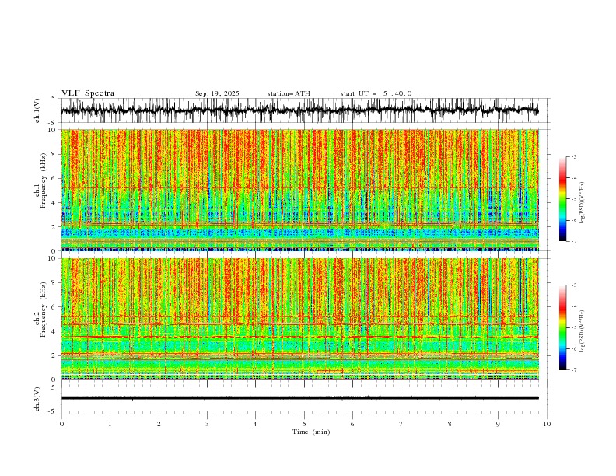Click the "-7" label on lower colorbar
The height and width of the screenshot is (476, 616).
573,370
